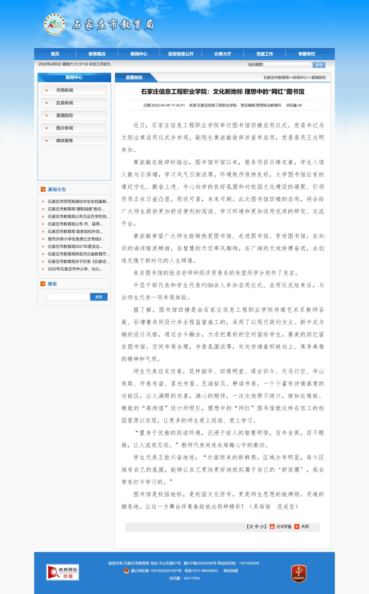The image size is (369, 594).
Task: Focus the 站内搜索 input field
Action: pyautogui.click(x=287, y=65)
